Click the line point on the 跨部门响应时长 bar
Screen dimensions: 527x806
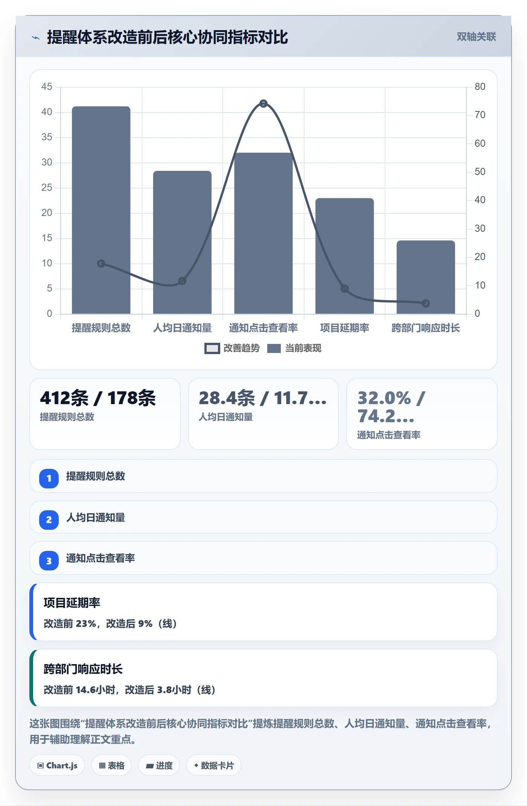coord(426,303)
